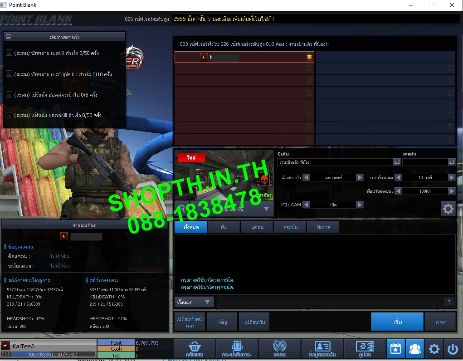
Task: Click the room name field (ชื่อห้อง)
Action: [x=335, y=162]
